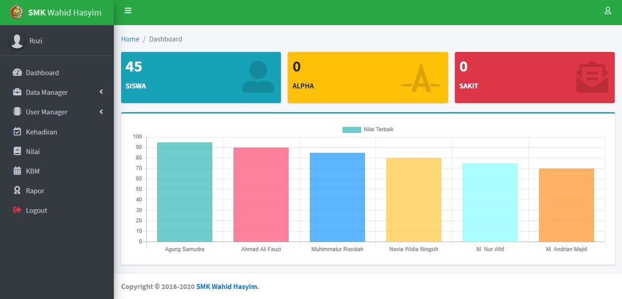Click Rozi's avatar picture
The image size is (622, 299).
[x=17, y=41]
